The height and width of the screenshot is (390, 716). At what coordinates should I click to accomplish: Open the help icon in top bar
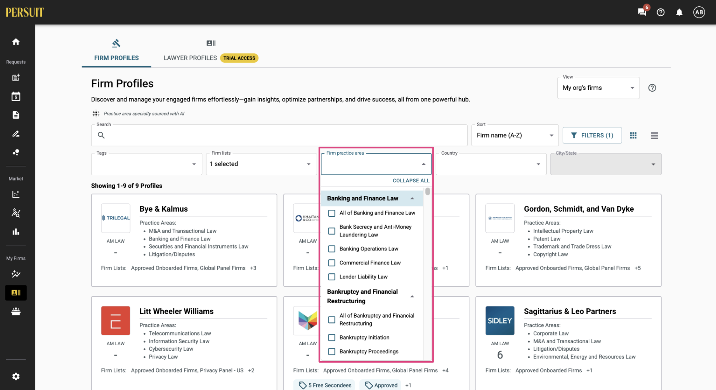pyautogui.click(x=661, y=12)
